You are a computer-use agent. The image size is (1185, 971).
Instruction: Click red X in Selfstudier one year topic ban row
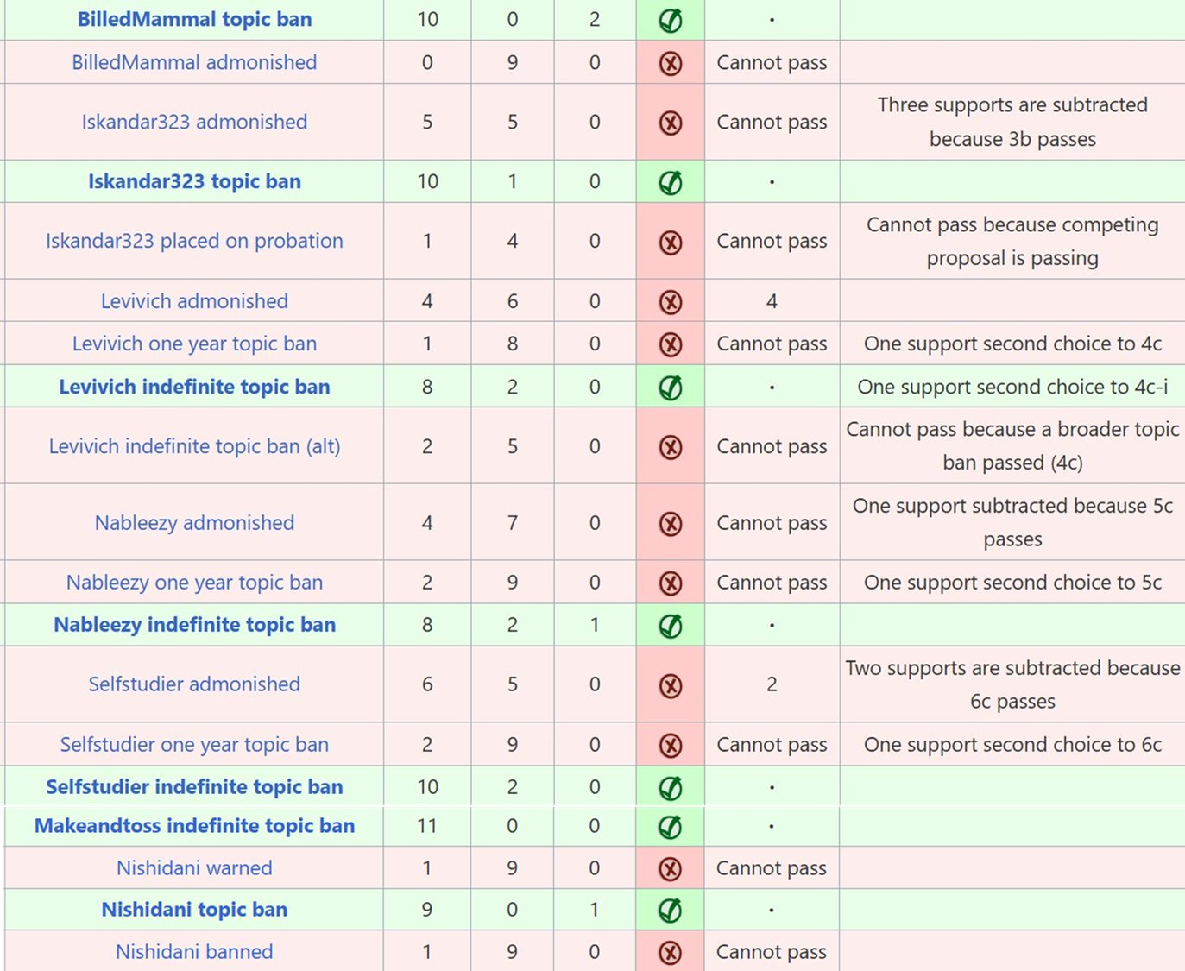pos(671,746)
